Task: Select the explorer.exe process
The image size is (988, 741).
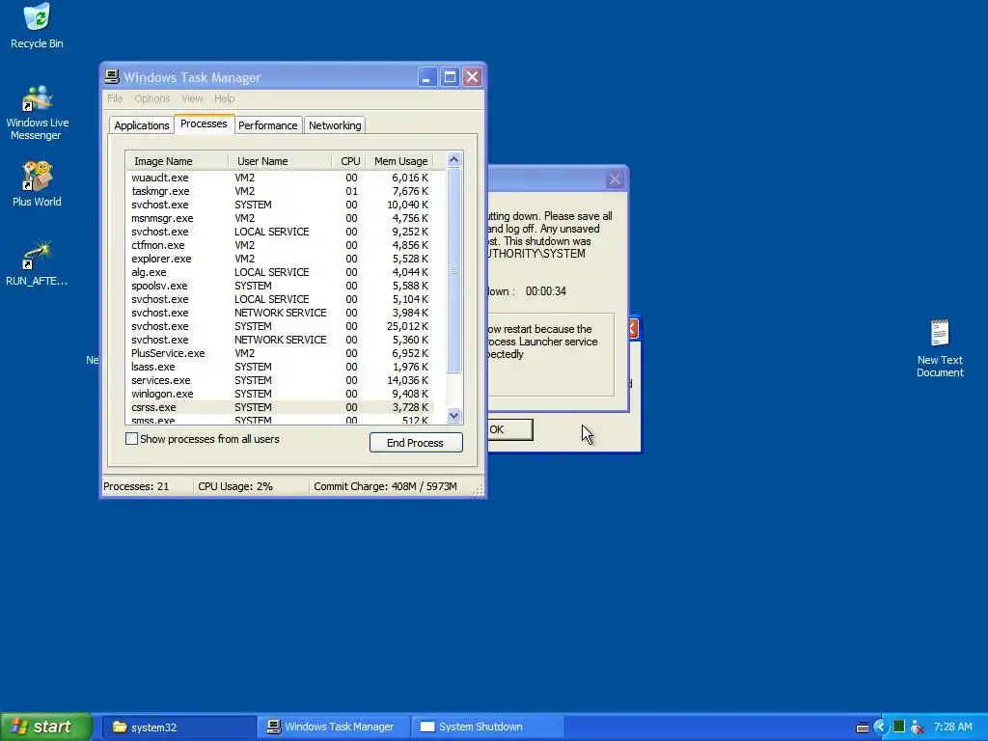Action: click(282, 259)
